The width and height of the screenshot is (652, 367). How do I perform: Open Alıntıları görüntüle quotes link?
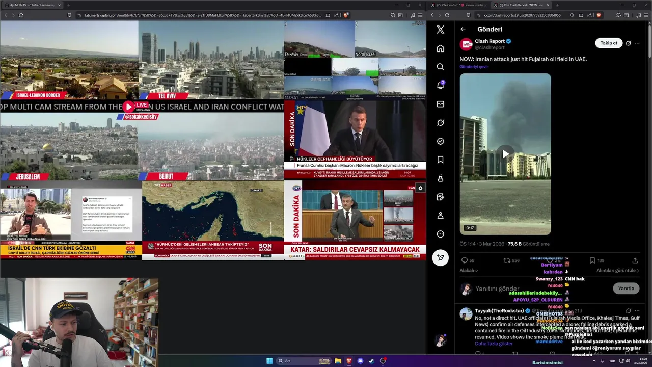618,271
